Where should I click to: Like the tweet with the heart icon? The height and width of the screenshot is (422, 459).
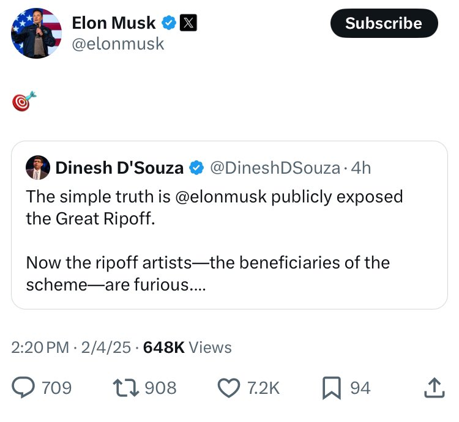(x=229, y=387)
